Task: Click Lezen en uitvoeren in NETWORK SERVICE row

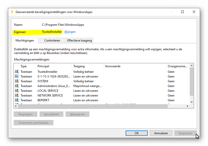Action: (x=86, y=95)
